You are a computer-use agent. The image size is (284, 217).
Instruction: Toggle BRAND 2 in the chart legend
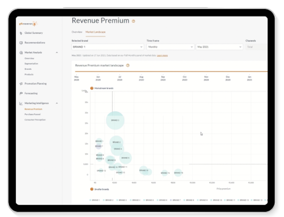click(x=108, y=200)
